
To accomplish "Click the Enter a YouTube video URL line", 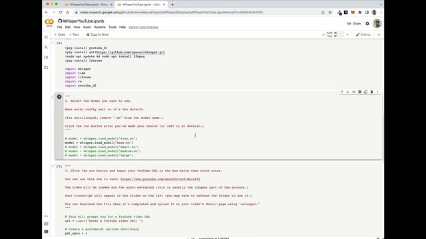I will (x=104, y=221).
